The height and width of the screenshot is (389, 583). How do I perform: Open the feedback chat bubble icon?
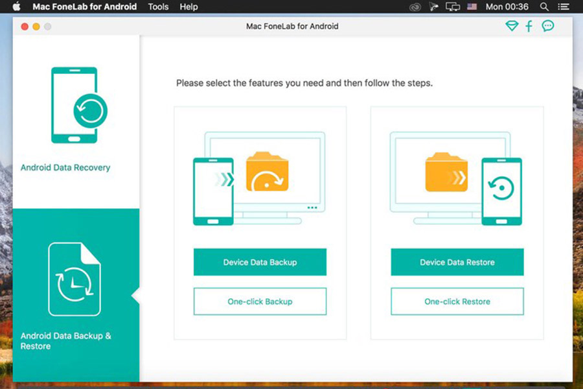click(547, 26)
